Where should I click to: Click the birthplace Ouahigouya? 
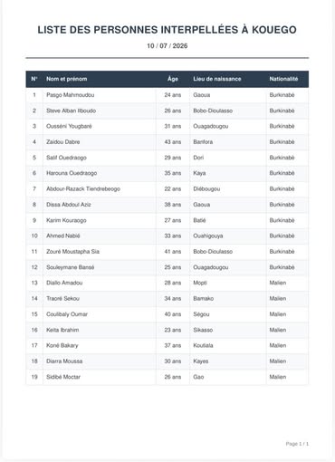tap(208, 236)
